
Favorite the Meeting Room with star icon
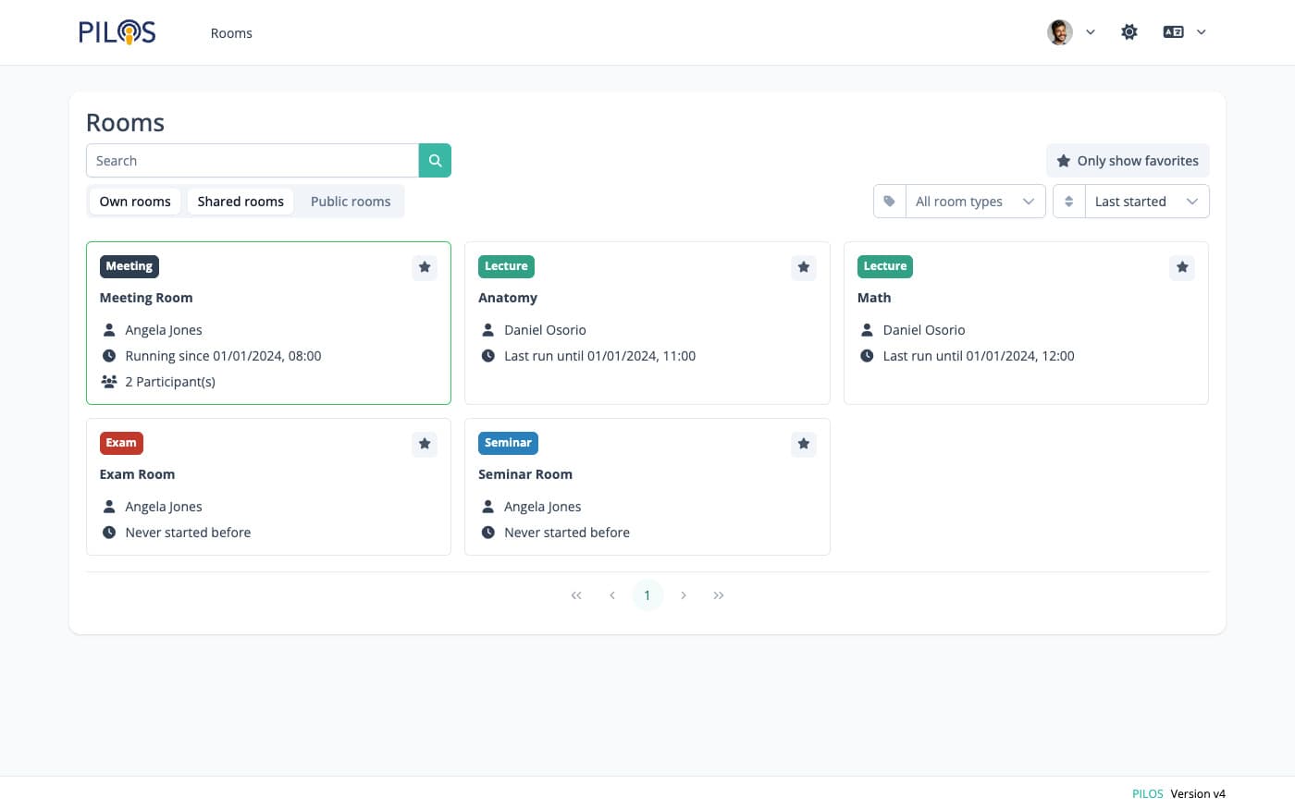425,267
